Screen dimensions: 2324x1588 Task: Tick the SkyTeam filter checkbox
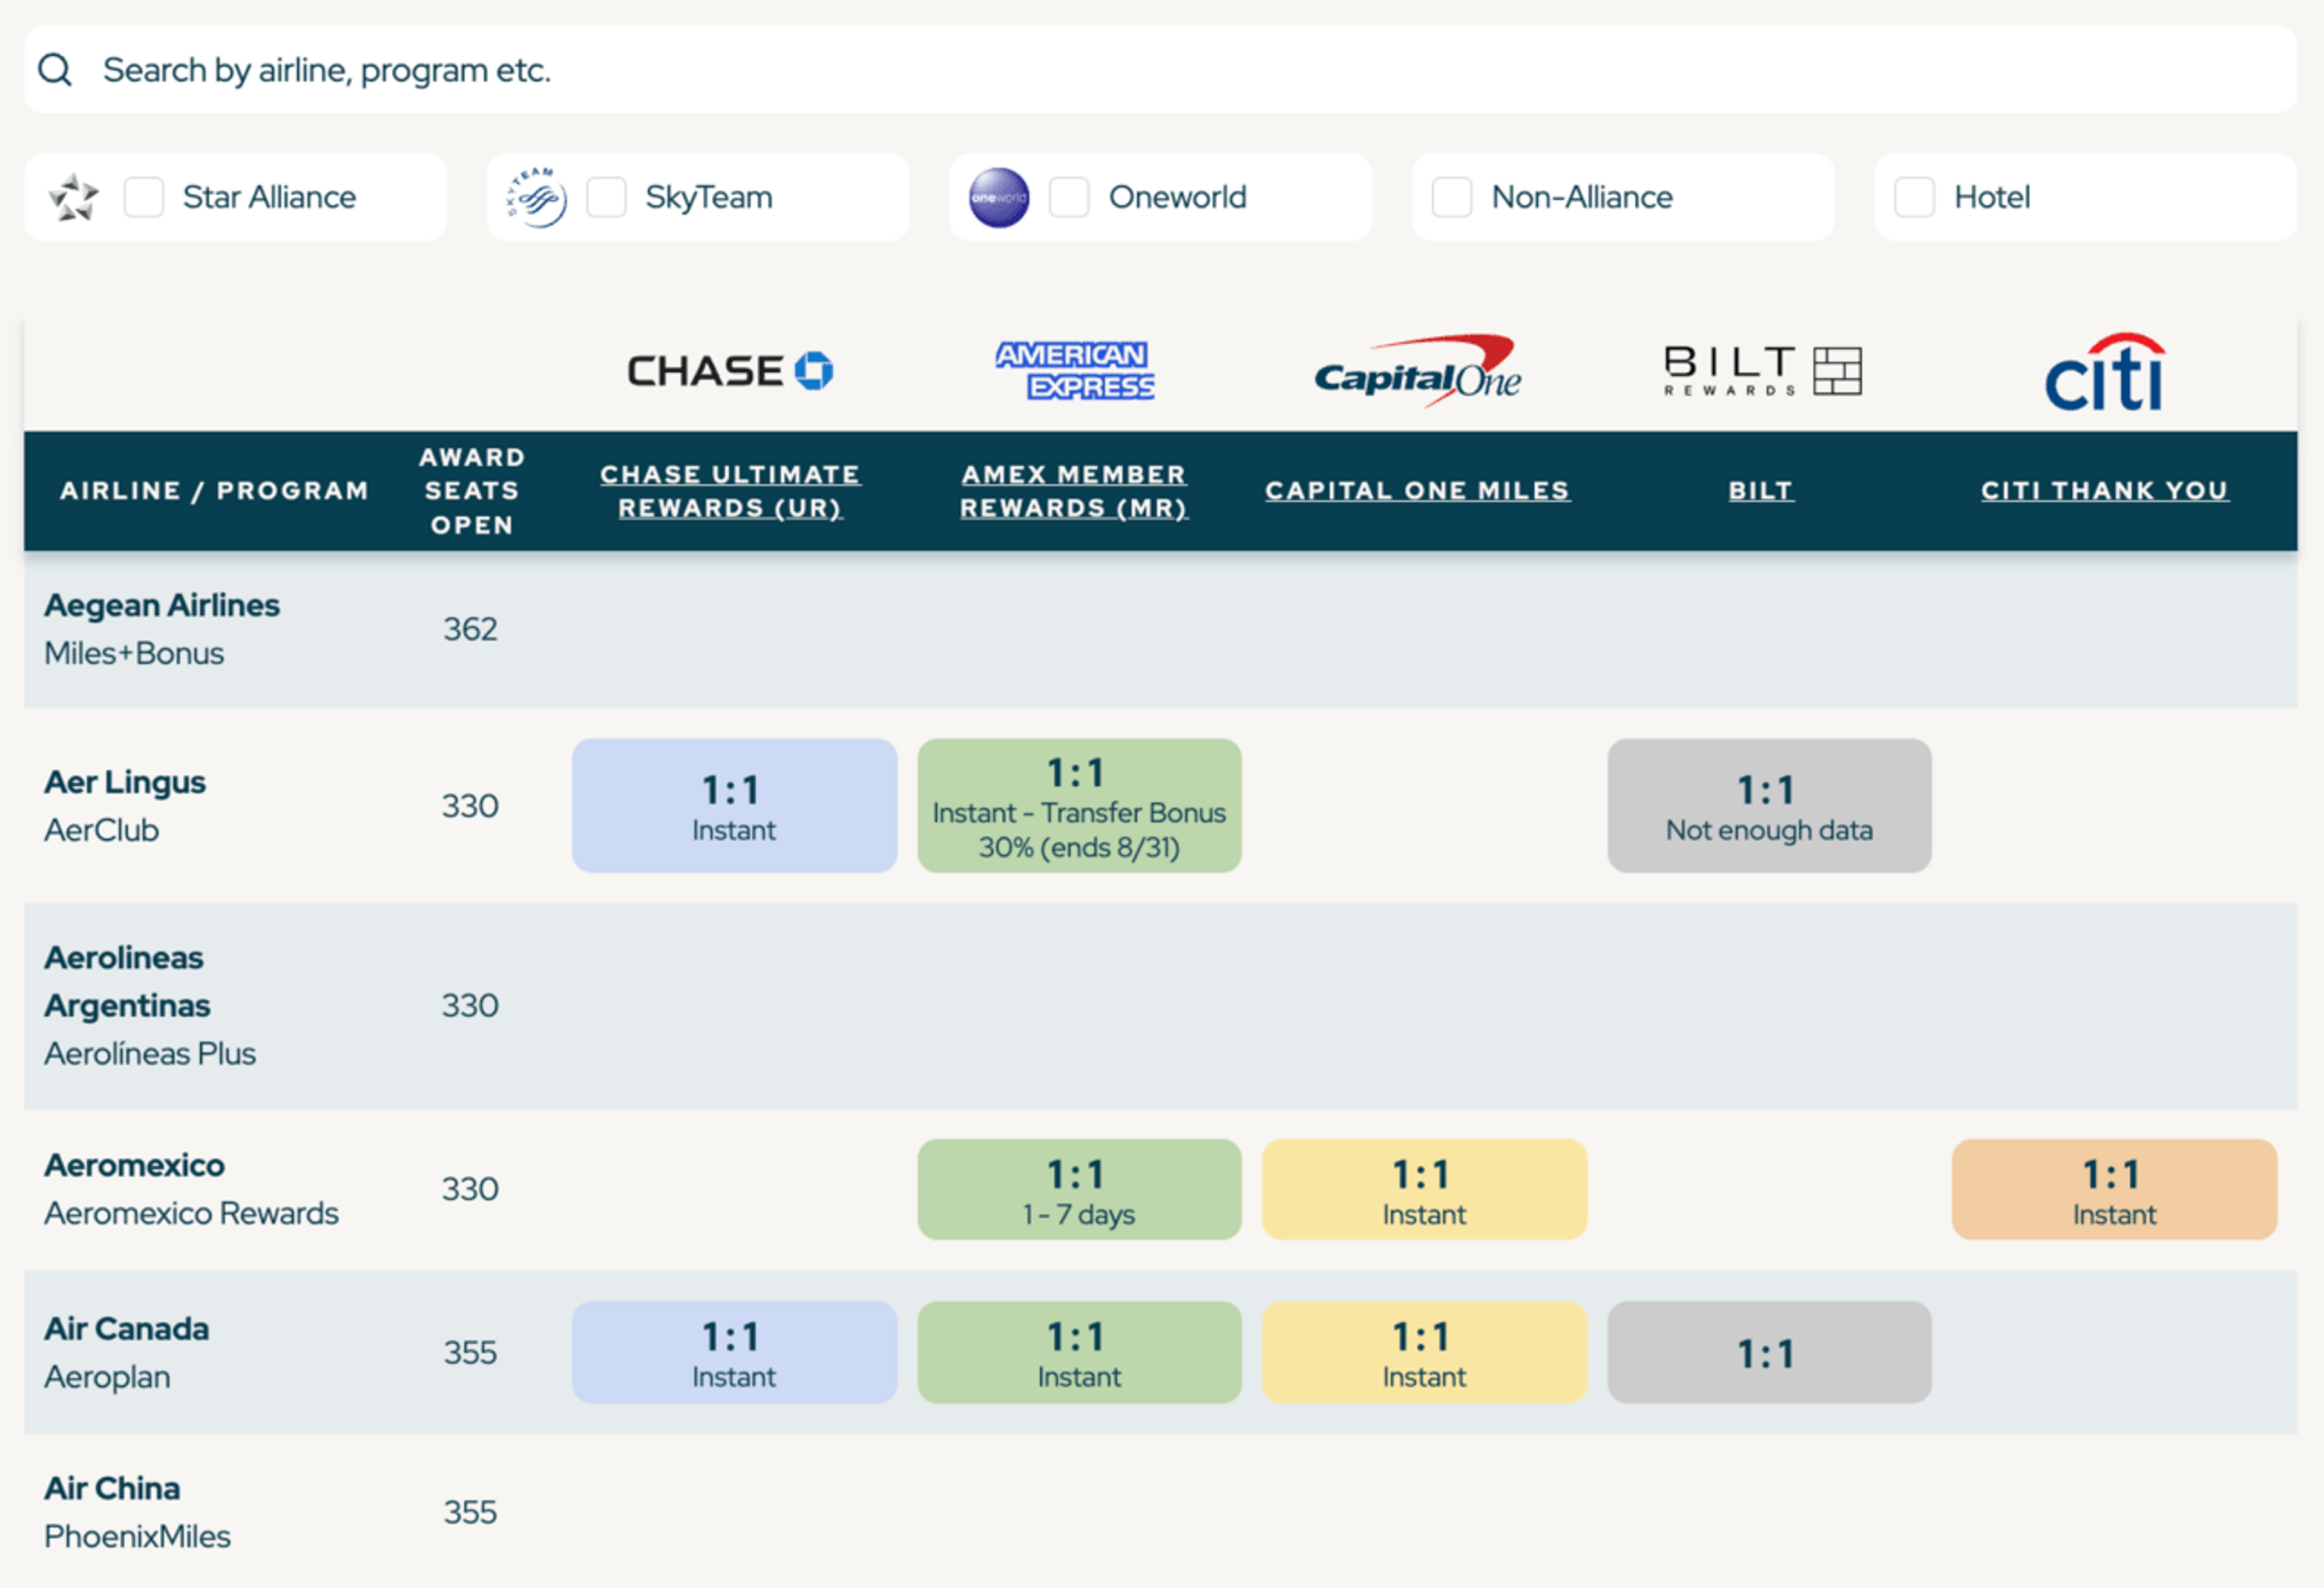606,197
